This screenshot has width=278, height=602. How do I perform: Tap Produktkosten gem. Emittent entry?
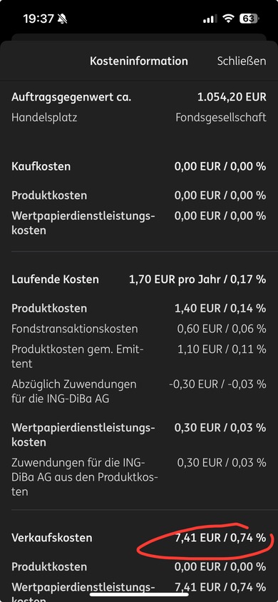tap(139, 356)
